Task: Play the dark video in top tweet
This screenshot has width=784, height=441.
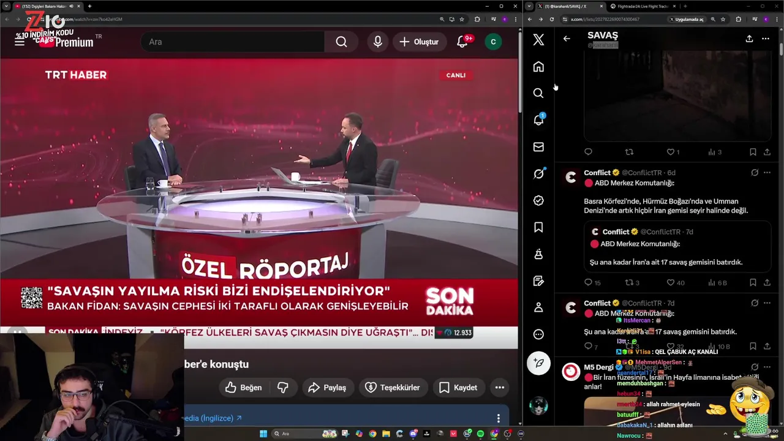Action: point(677,95)
